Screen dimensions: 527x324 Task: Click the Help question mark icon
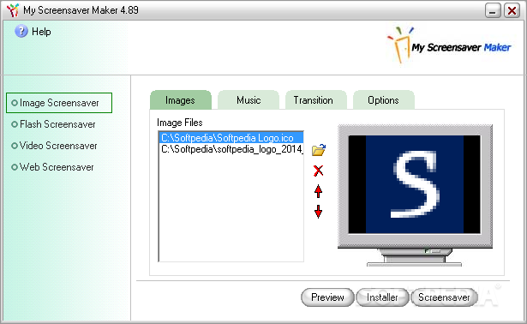click(21, 31)
